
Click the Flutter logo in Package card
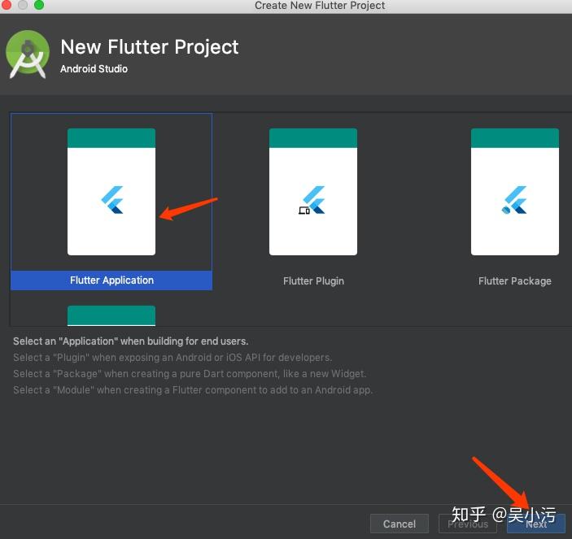pyautogui.click(x=514, y=200)
